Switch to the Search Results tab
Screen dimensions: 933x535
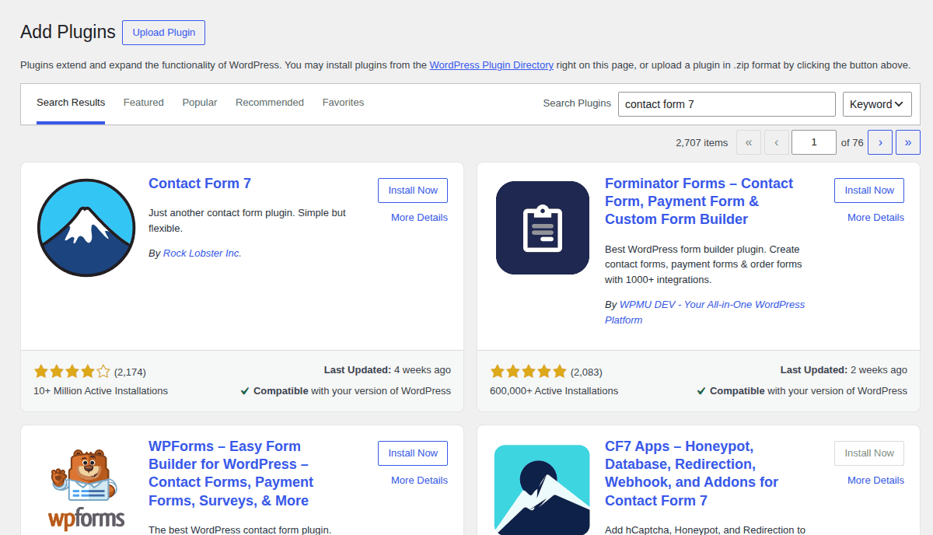(x=71, y=103)
